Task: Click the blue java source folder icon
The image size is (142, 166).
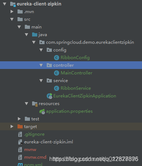Action: [35, 35]
